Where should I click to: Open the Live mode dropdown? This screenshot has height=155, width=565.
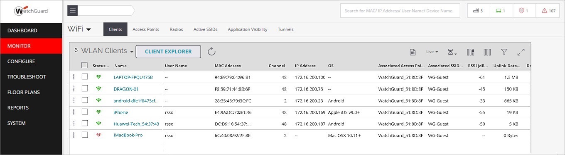pyautogui.click(x=432, y=52)
